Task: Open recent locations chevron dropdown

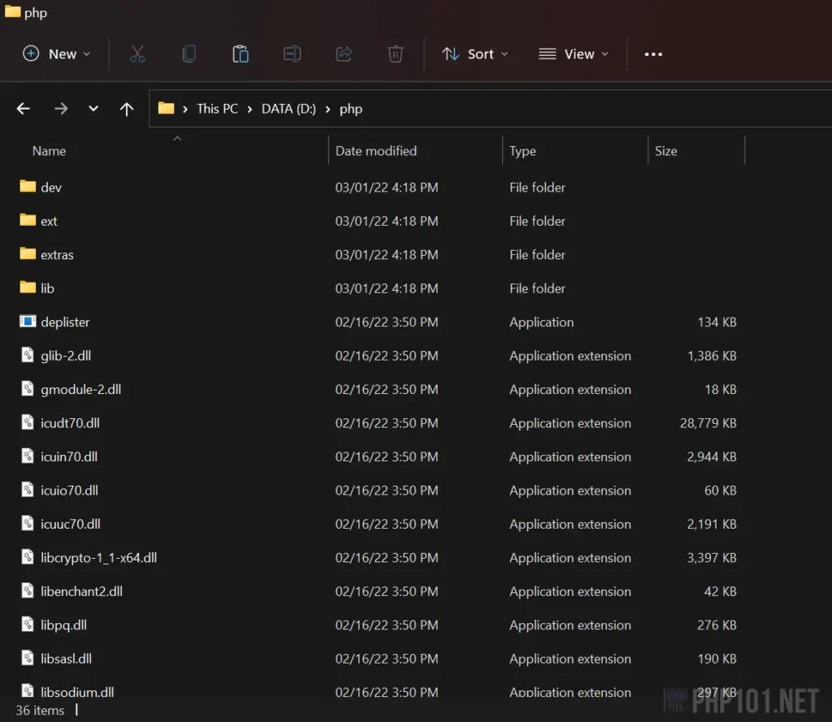Action: (93, 109)
